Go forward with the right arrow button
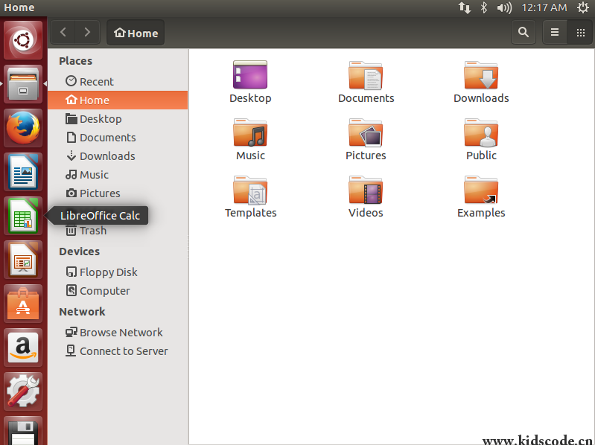 88,33
